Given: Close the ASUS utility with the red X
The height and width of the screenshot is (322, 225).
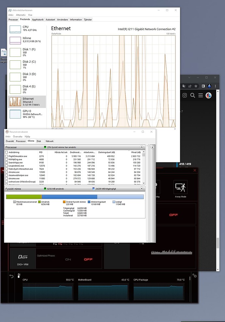Looking at the screenshot, I should coord(195,170).
